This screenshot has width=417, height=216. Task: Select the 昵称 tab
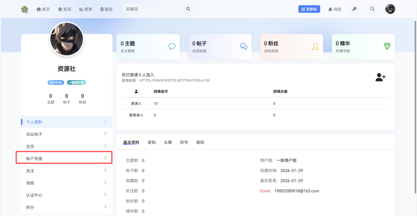coord(200,143)
